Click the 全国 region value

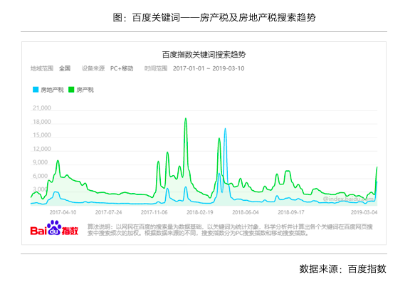65,68
